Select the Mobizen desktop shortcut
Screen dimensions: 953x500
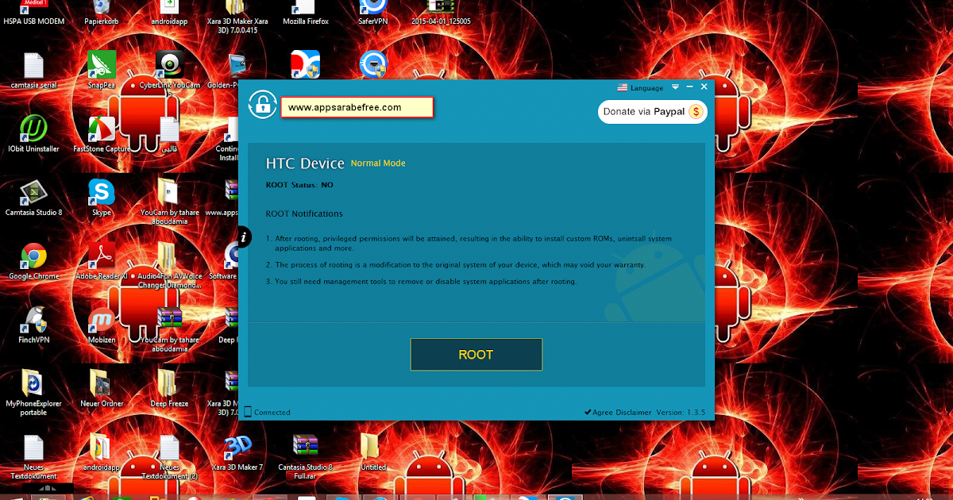(102, 325)
